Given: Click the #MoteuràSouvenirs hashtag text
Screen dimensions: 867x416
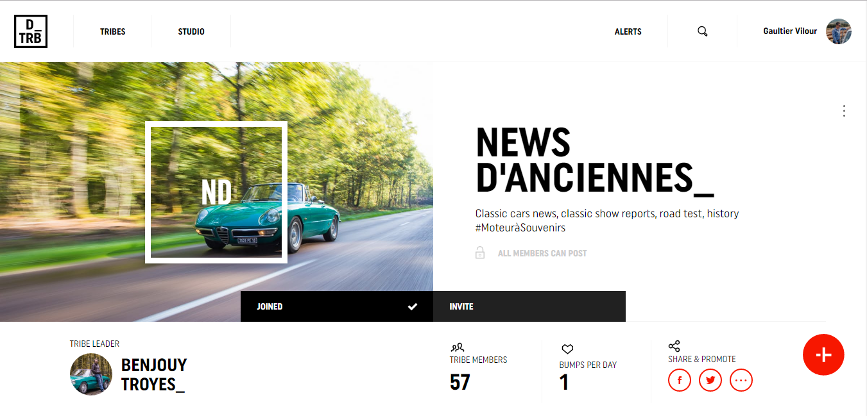Looking at the screenshot, I should [520, 228].
